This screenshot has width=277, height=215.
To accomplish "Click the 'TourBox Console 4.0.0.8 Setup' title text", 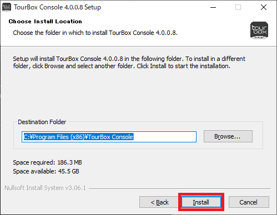I will pyautogui.click(x=57, y=7).
